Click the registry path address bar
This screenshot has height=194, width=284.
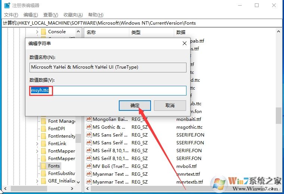click(x=142, y=23)
